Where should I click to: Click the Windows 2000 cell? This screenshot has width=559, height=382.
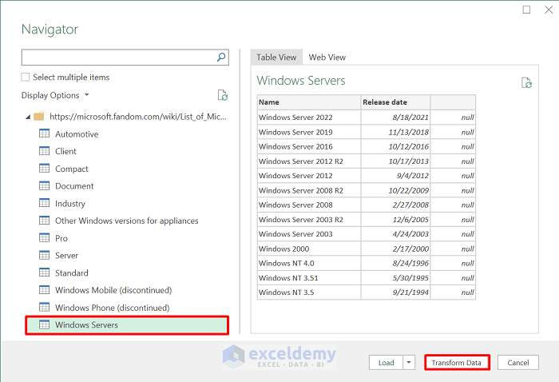click(x=309, y=249)
